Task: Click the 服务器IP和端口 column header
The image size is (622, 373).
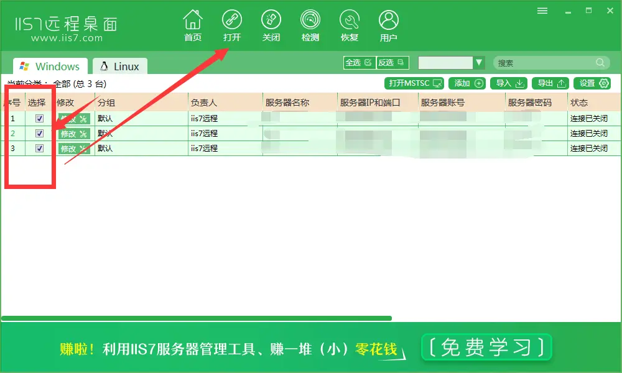Action: (x=378, y=103)
